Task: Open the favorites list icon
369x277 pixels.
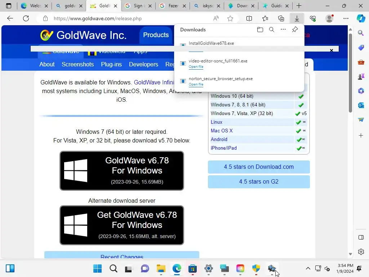Action: (265, 18)
